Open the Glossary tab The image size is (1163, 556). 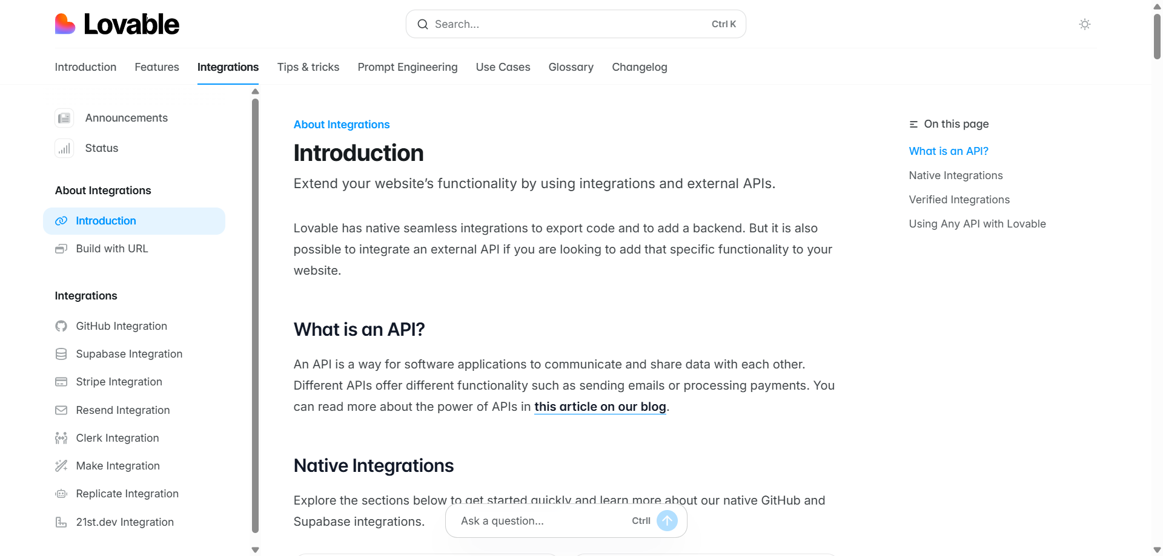tap(571, 67)
